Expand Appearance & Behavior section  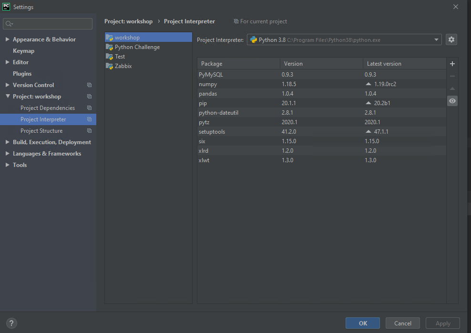[8, 39]
